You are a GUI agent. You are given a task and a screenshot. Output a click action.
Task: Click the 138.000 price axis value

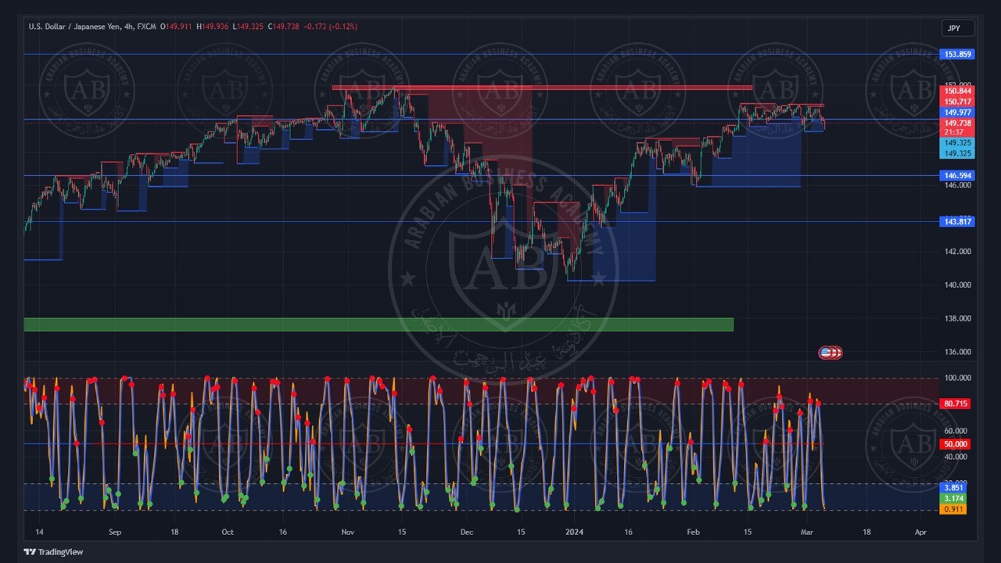coord(957,319)
